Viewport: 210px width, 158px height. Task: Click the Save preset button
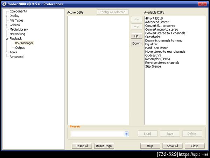click(x=170, y=134)
